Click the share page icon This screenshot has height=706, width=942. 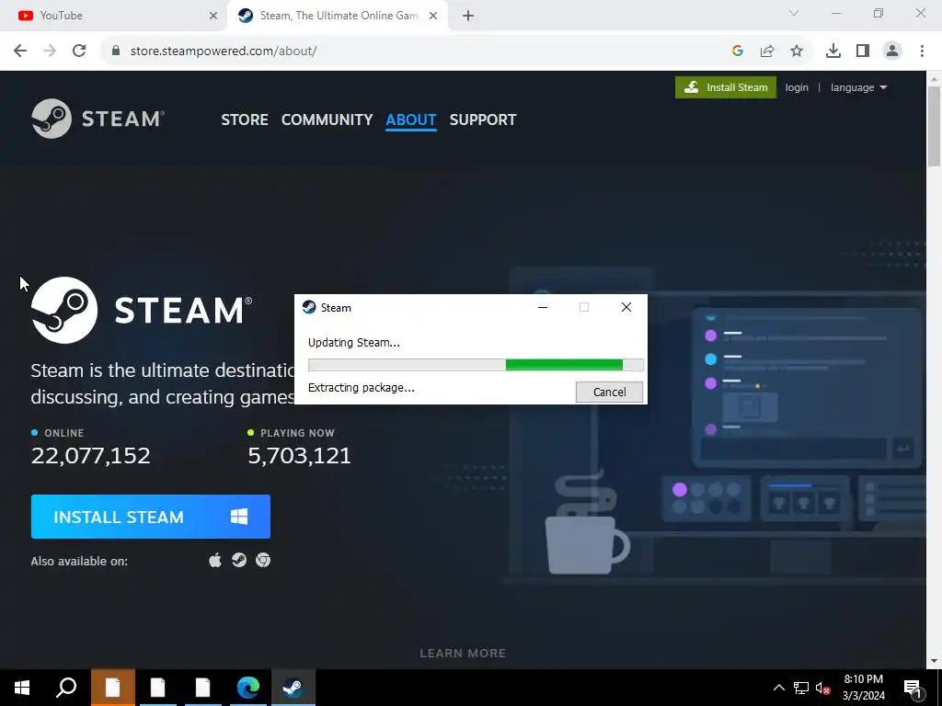click(x=767, y=51)
